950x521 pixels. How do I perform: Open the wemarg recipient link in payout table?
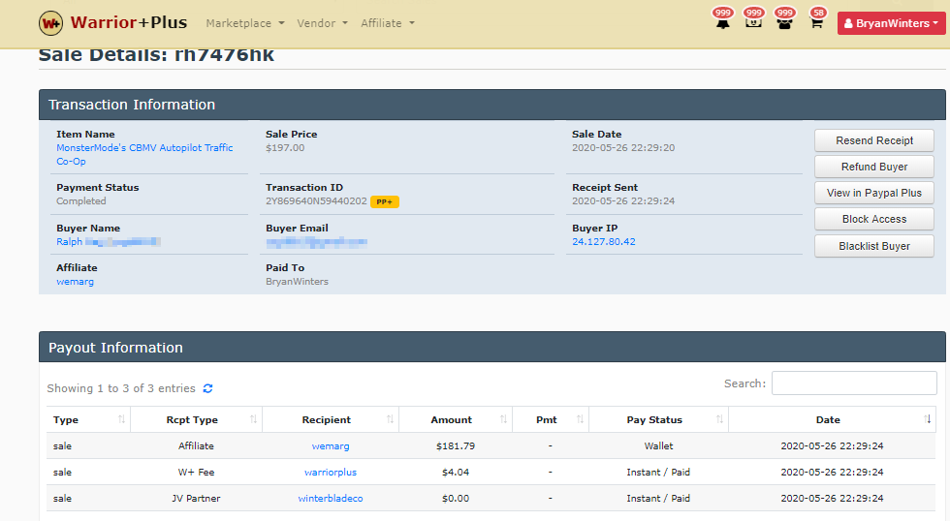point(331,446)
